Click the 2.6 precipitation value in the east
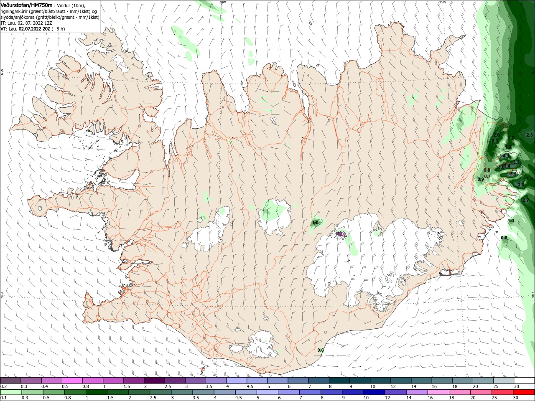 (497, 135)
